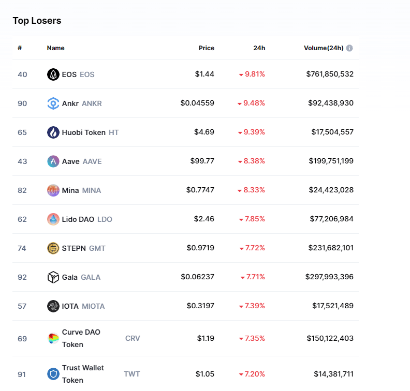Open the Huobi Token name link
This screenshot has height=391, width=410.
[83, 132]
